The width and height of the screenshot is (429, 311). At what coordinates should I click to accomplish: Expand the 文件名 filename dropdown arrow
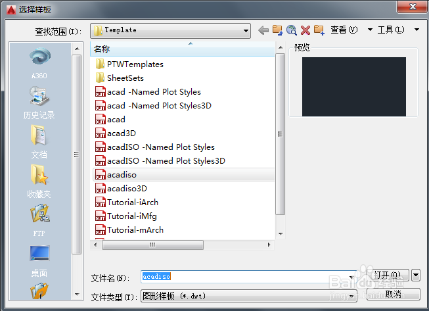click(351, 277)
